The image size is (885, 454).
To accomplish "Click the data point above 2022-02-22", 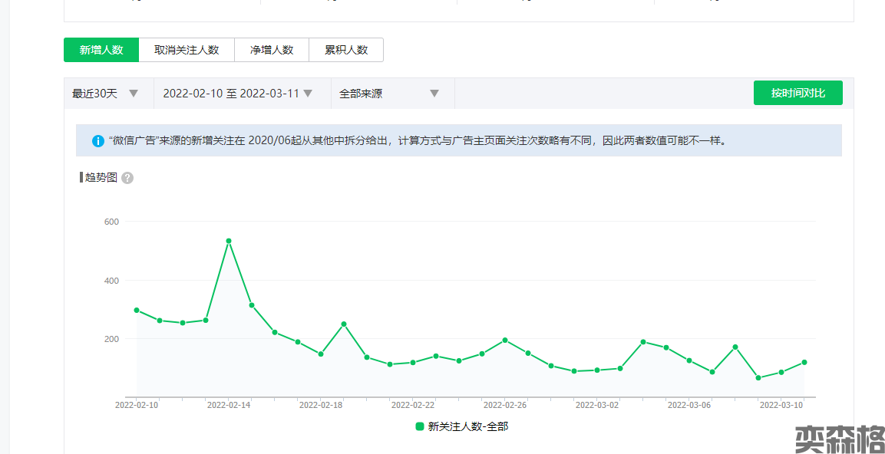I will tap(413, 362).
